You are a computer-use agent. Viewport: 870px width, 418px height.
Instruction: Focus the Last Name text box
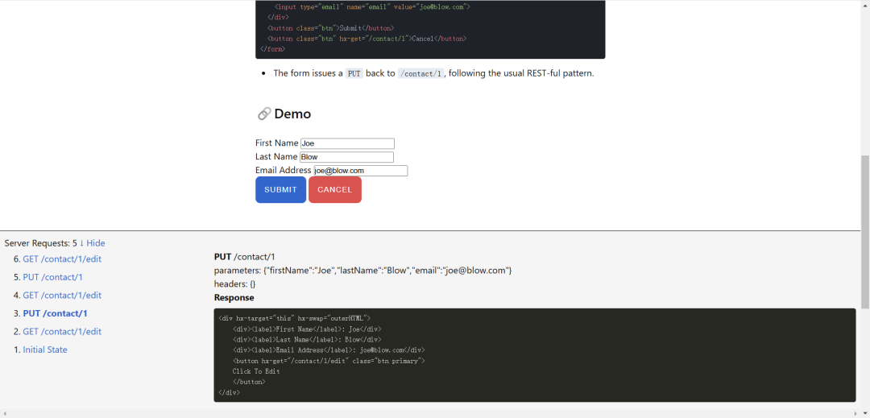coord(346,157)
